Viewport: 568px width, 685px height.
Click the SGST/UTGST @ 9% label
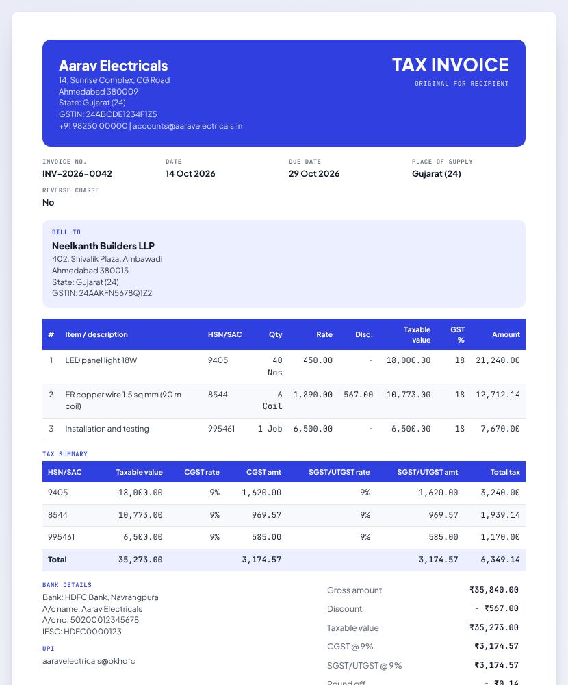(365, 667)
